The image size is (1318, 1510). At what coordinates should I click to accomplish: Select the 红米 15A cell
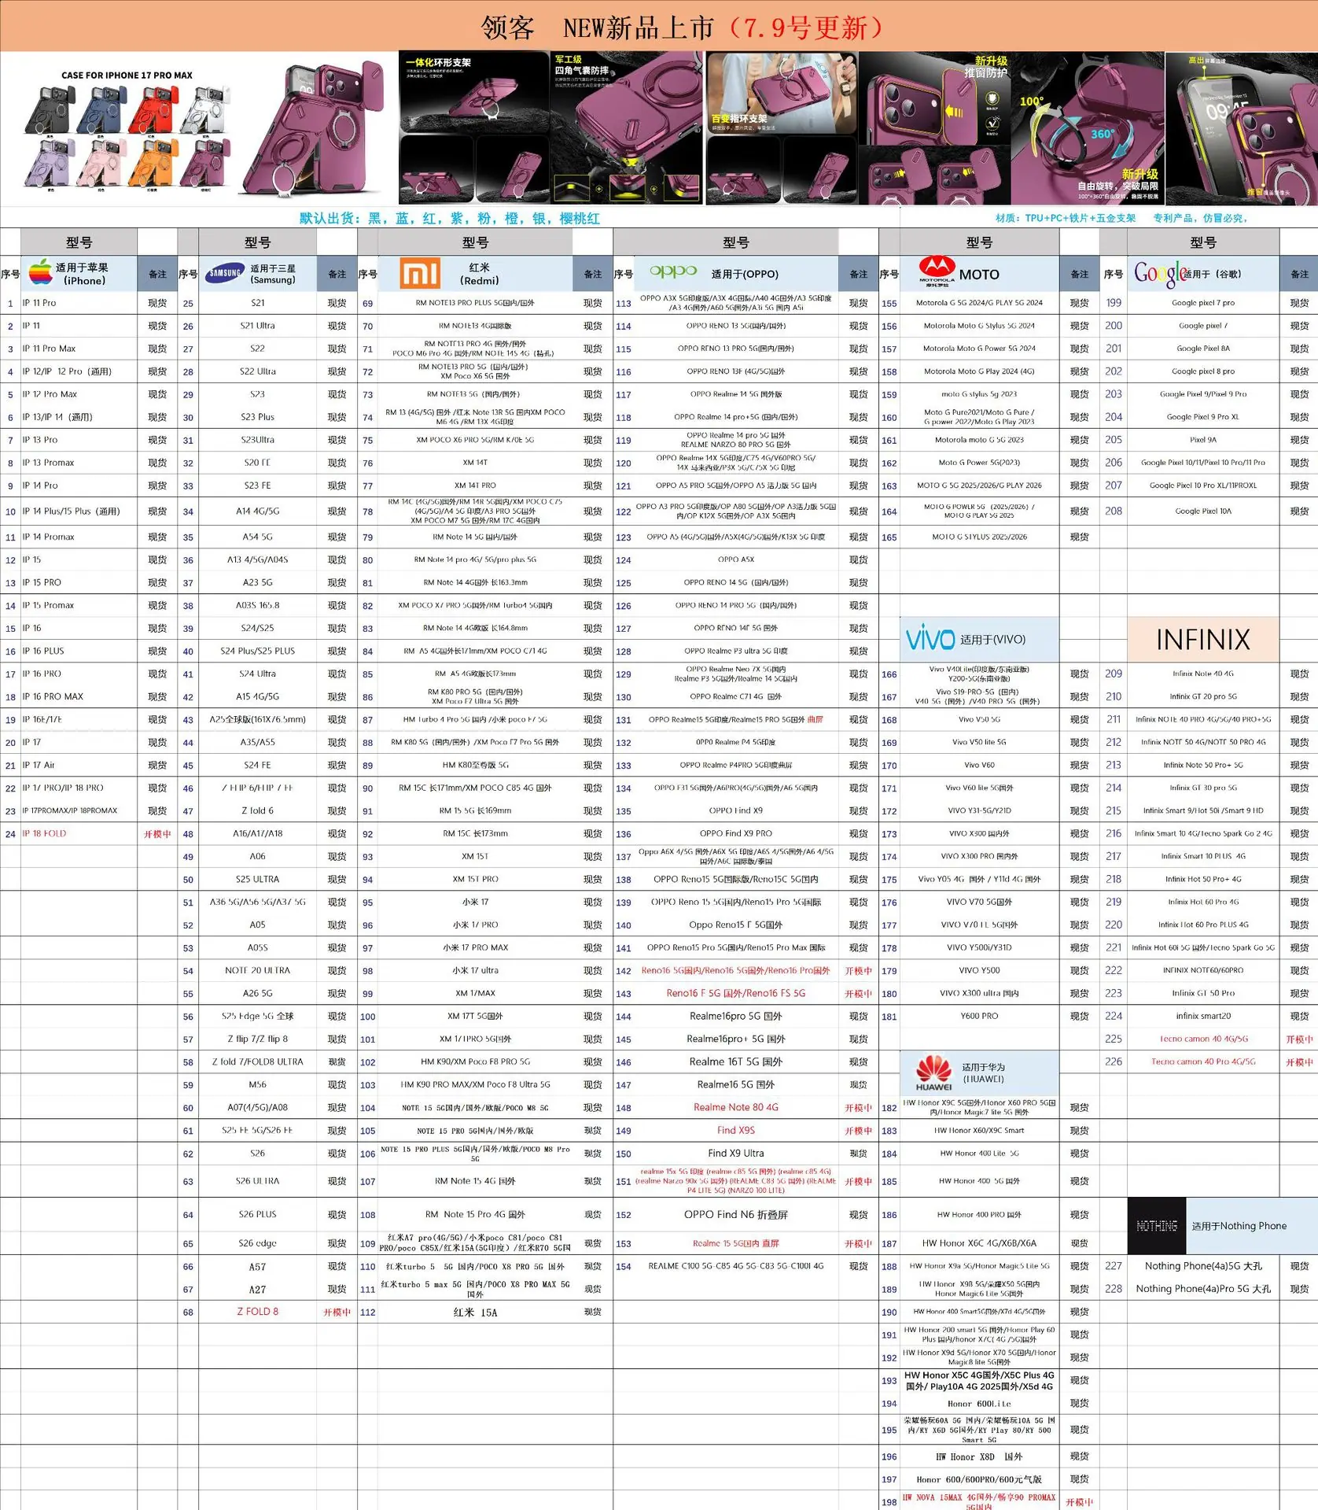(475, 1312)
